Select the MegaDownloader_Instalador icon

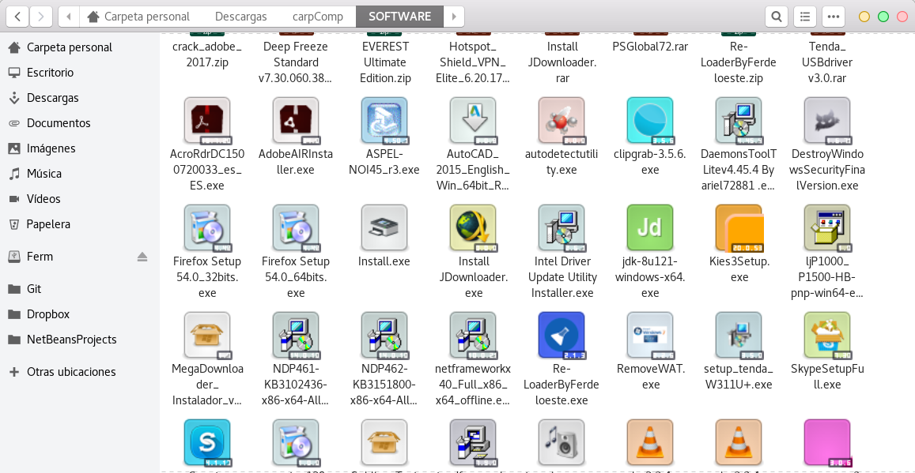tap(207, 335)
